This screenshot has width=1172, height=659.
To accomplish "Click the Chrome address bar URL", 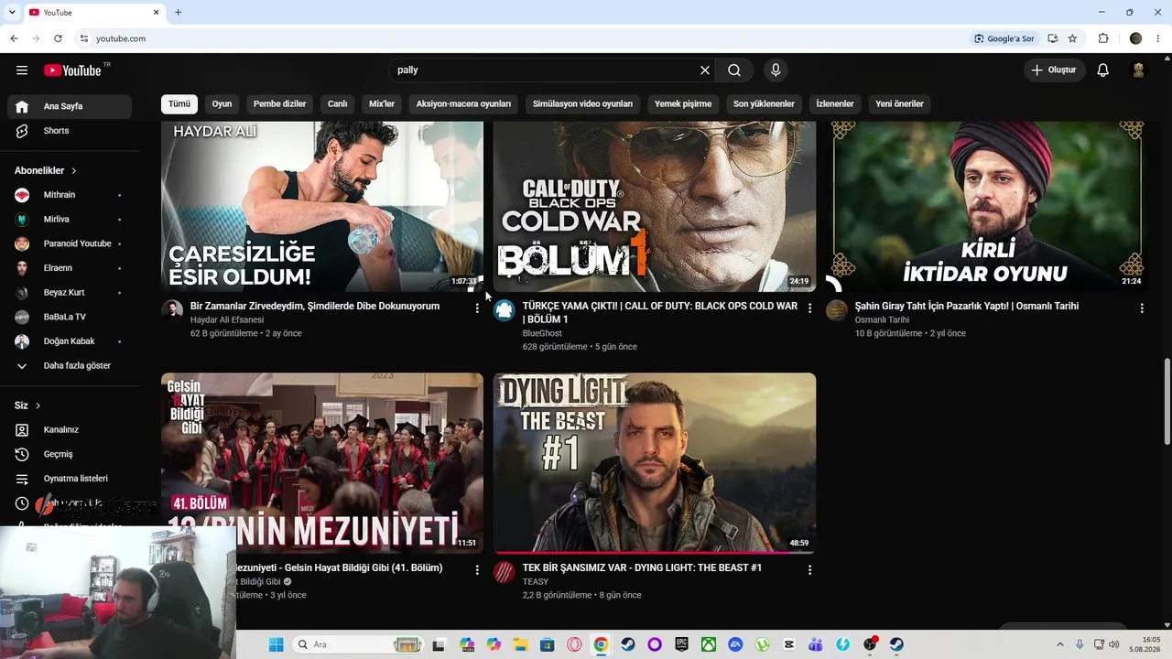I will (x=121, y=38).
